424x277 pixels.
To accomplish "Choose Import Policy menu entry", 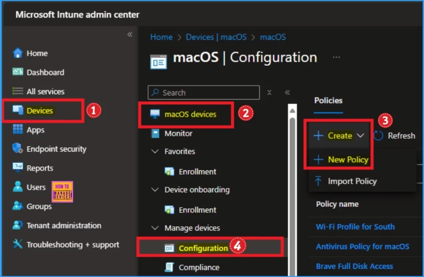I will pyautogui.click(x=352, y=181).
